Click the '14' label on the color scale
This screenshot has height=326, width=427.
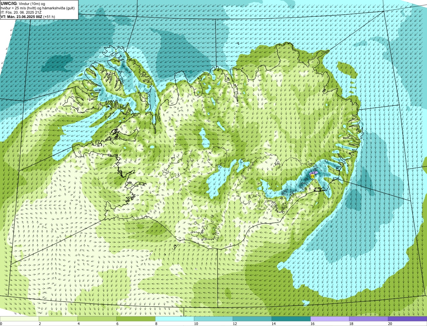(x=274, y=324)
